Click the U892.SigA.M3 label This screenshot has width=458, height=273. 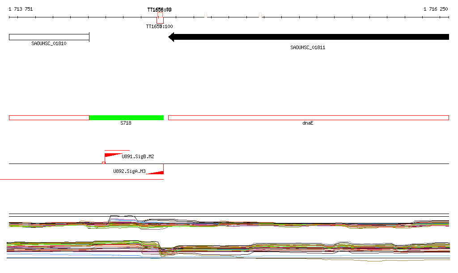coord(129,171)
